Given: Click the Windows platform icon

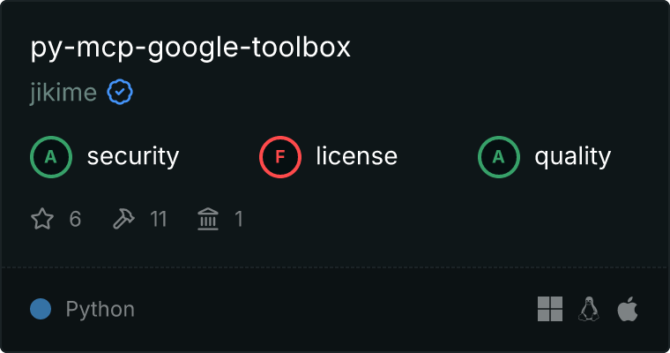Looking at the screenshot, I should point(550,309).
